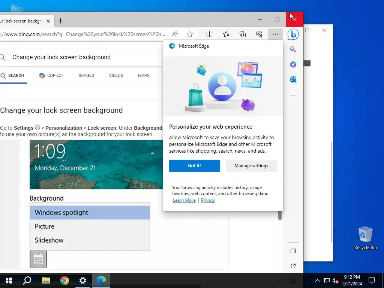Click Microsoft Edge taskbar icon
Image resolution: width=384 pixels, height=288 pixels.
pyautogui.click(x=101, y=280)
